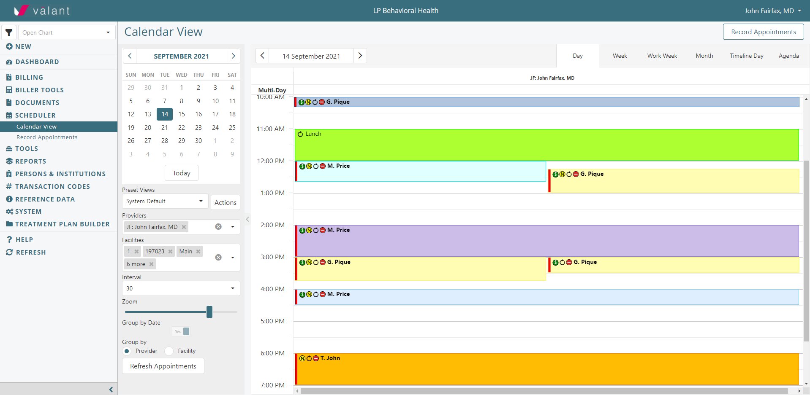Viewport: 810px width, 395px height.
Task: Switch to the Agenda view tab
Action: [x=788, y=56]
